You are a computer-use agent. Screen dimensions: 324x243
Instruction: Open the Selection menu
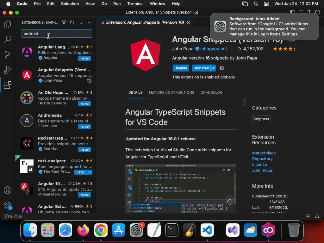(70, 4)
